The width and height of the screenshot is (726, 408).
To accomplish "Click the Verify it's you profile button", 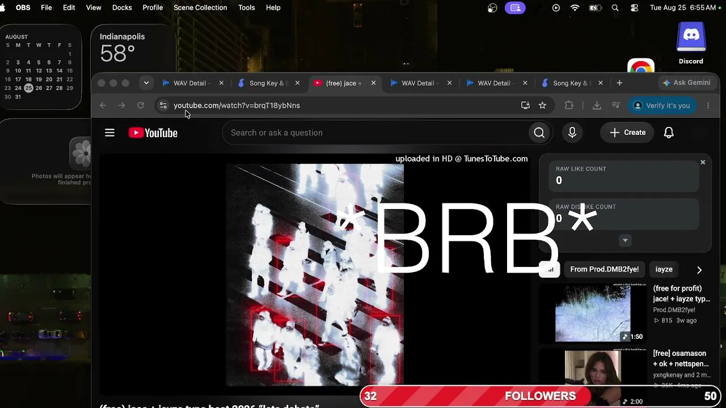I will 661,105.
